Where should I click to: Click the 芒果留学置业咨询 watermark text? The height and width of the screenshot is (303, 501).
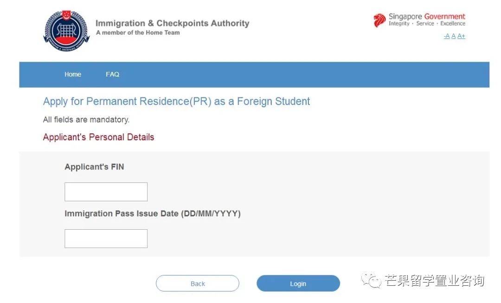coord(434,280)
